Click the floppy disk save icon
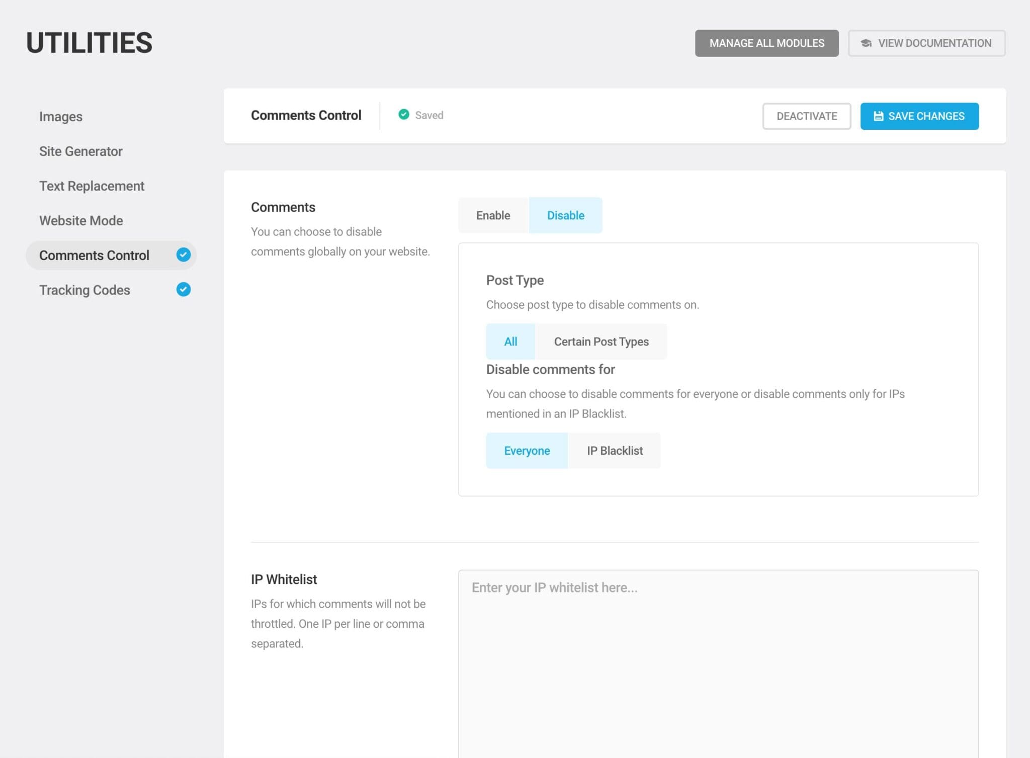Screen dimensions: 1030x758 (x=878, y=116)
